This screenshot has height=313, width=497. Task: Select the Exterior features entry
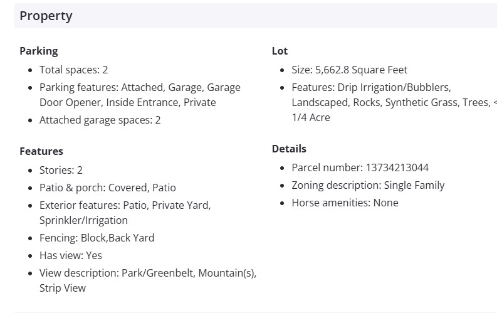(125, 213)
